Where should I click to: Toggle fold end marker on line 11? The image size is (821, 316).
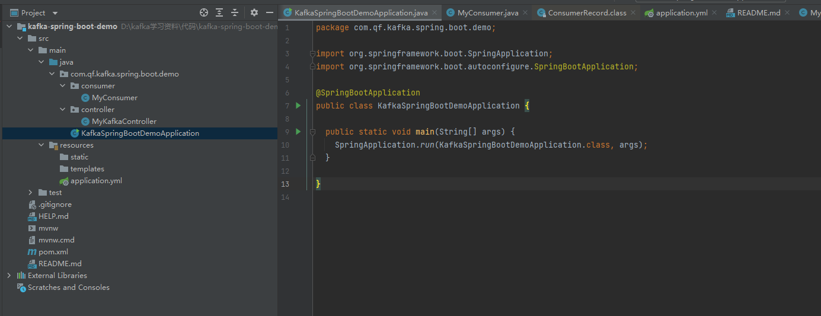click(312, 158)
